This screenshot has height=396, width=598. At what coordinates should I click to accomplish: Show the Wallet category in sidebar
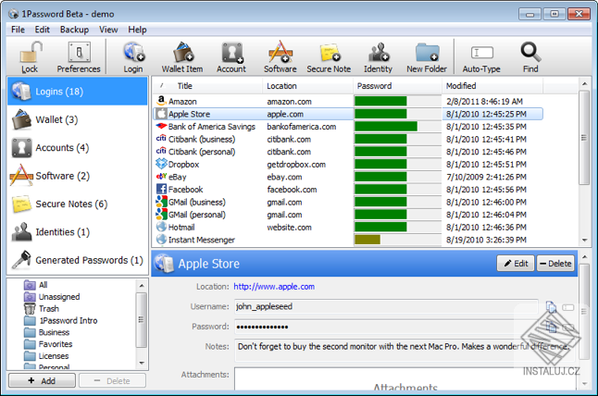tap(78, 119)
